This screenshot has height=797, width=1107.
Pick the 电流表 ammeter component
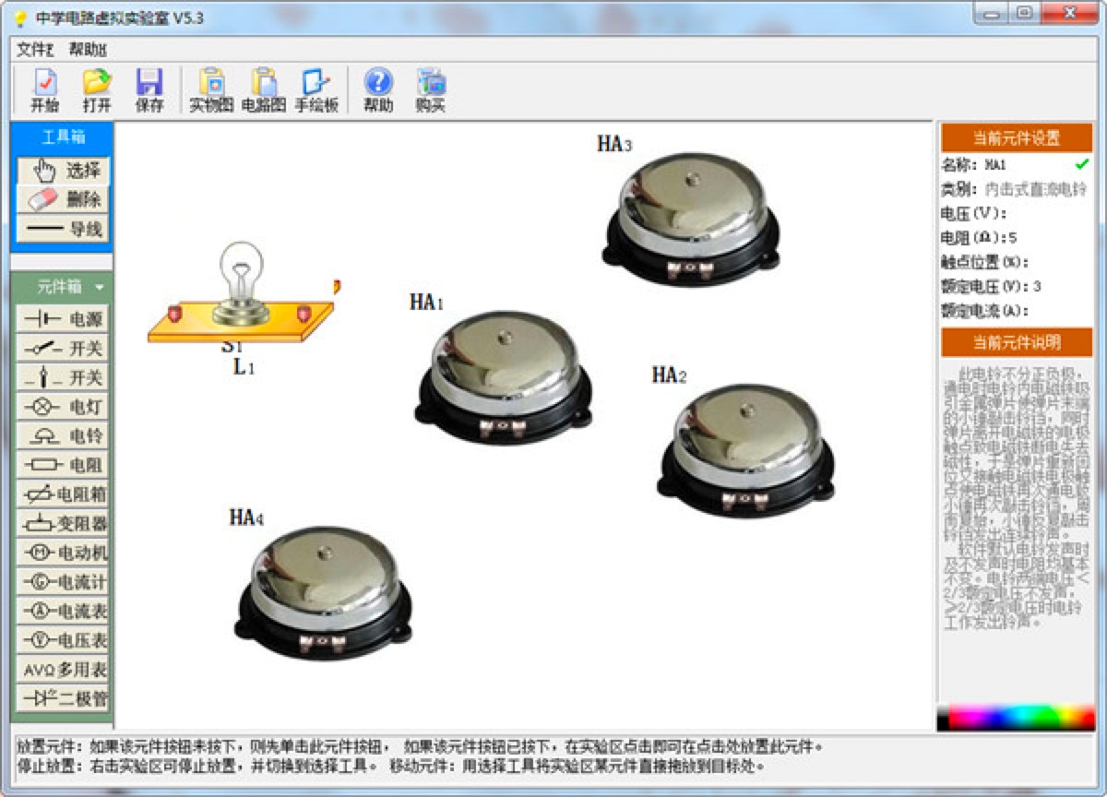63,611
